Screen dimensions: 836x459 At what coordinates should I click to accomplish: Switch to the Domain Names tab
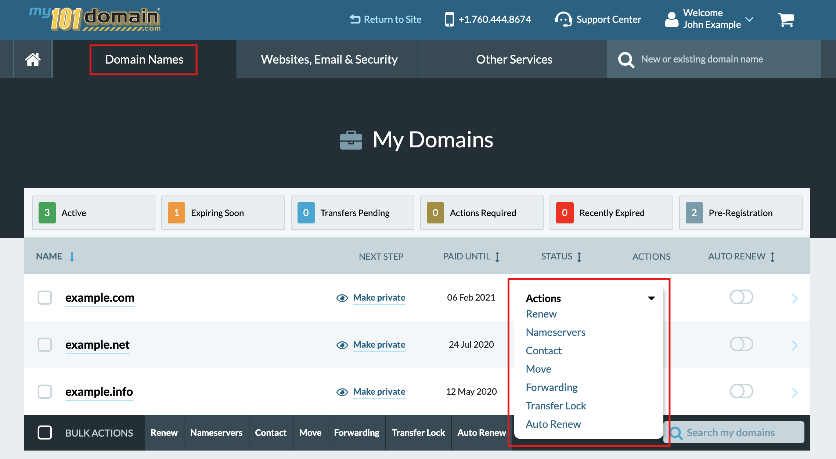pos(144,59)
